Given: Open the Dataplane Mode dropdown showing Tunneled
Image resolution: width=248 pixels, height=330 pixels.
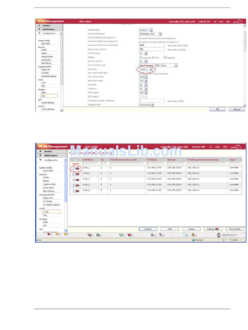Looking at the screenshot, I should [x=146, y=105].
